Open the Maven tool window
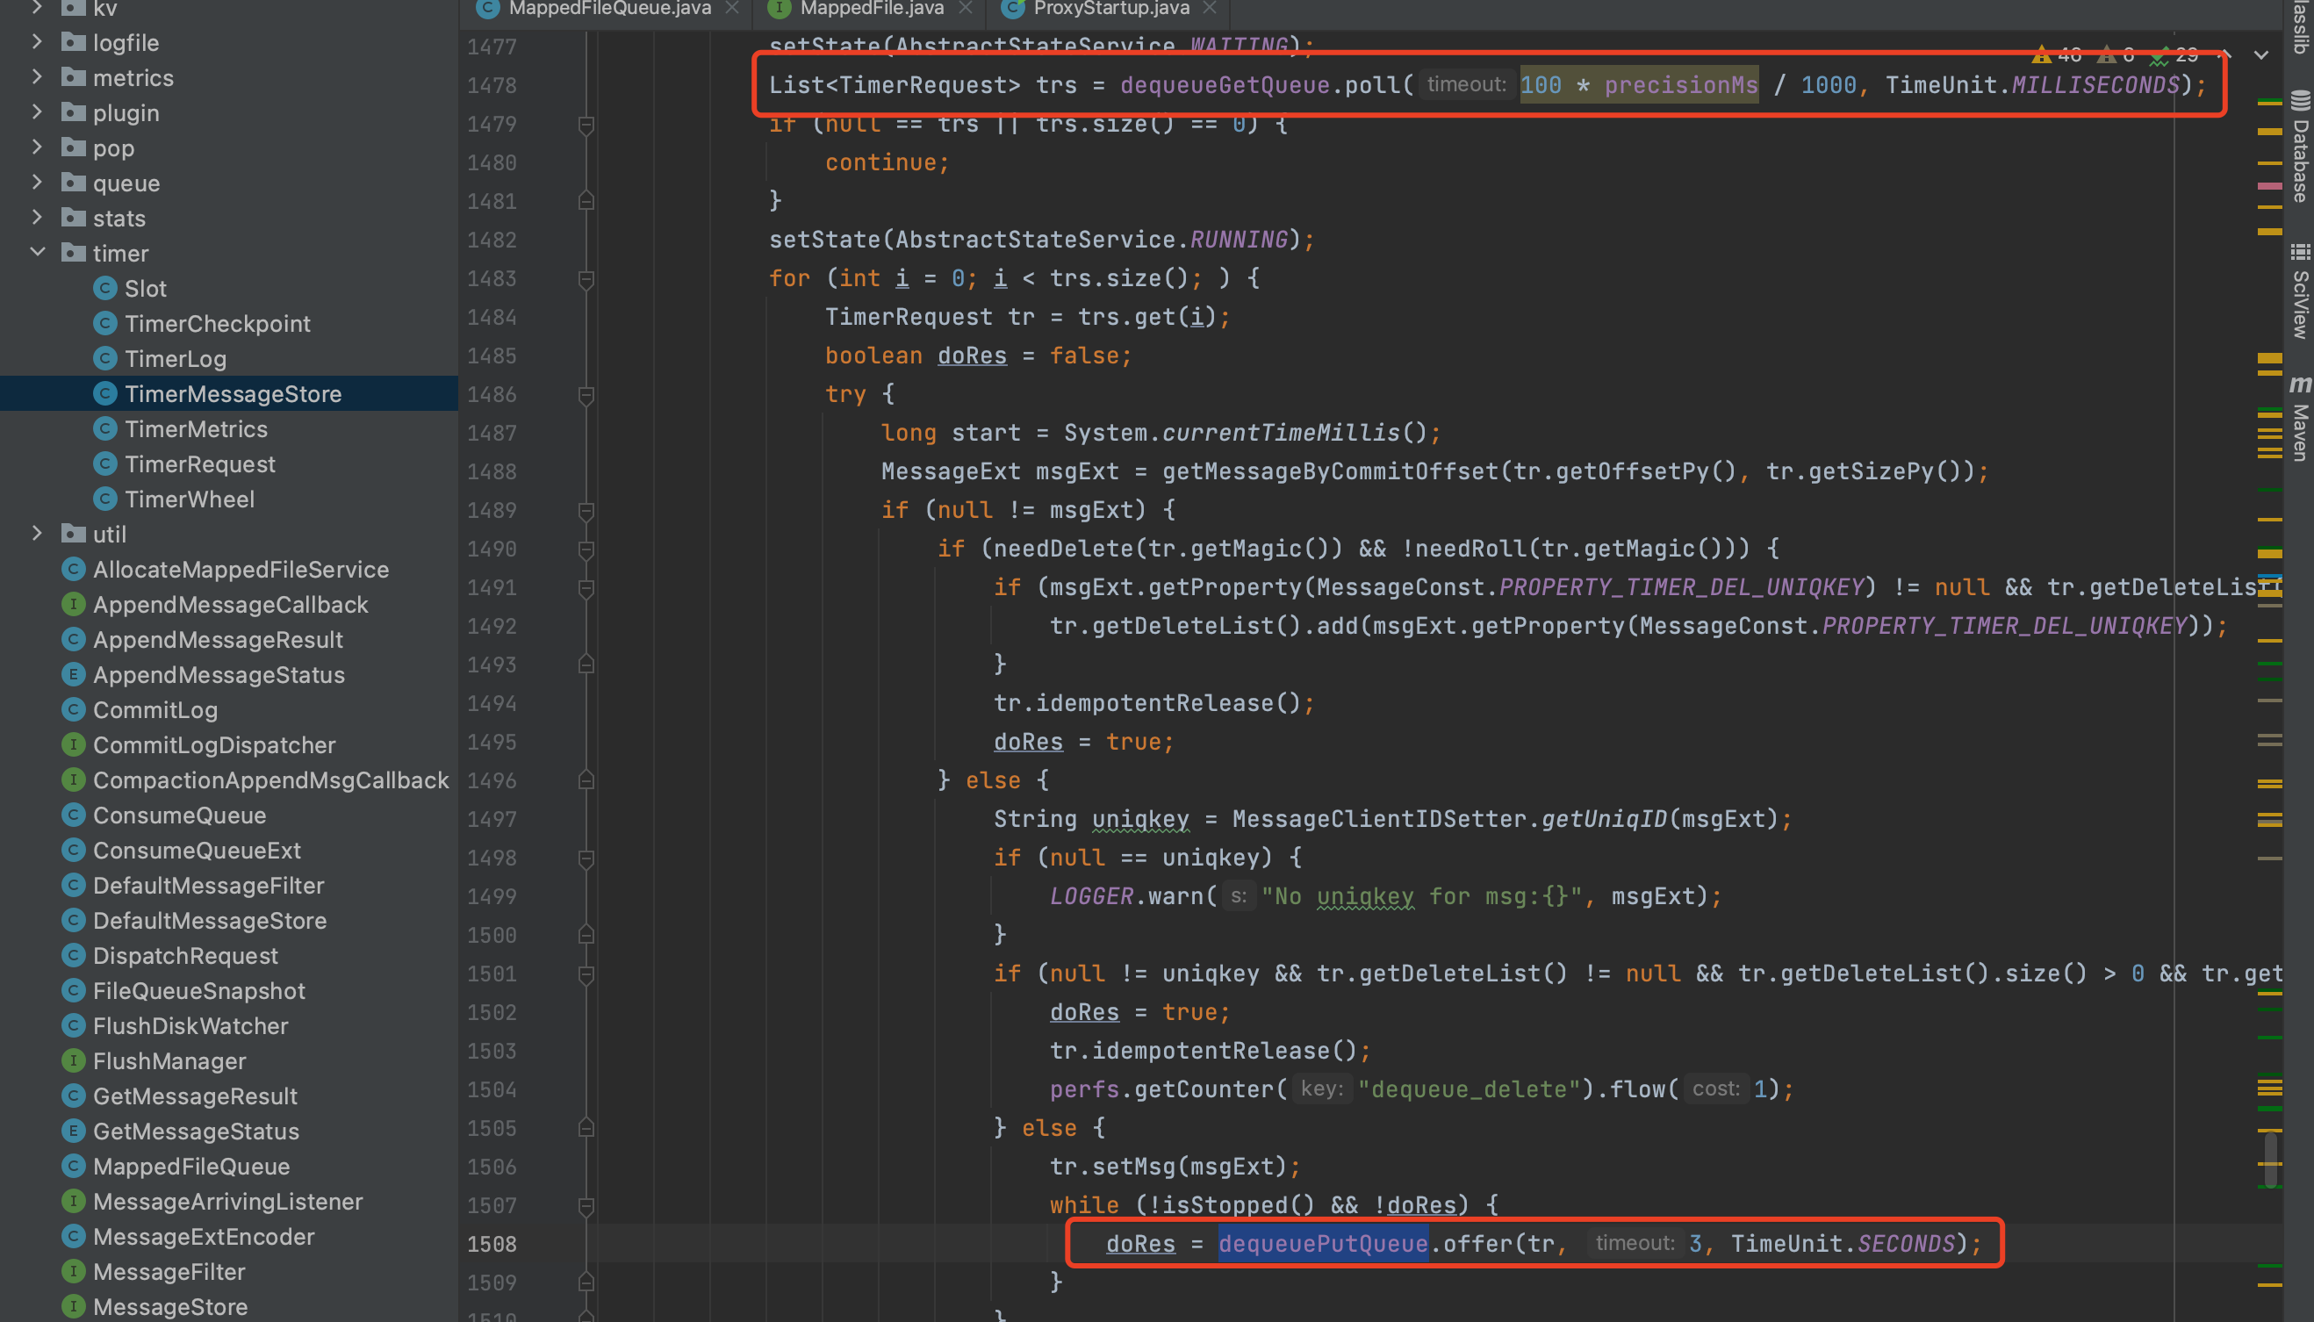 [x=2300, y=422]
